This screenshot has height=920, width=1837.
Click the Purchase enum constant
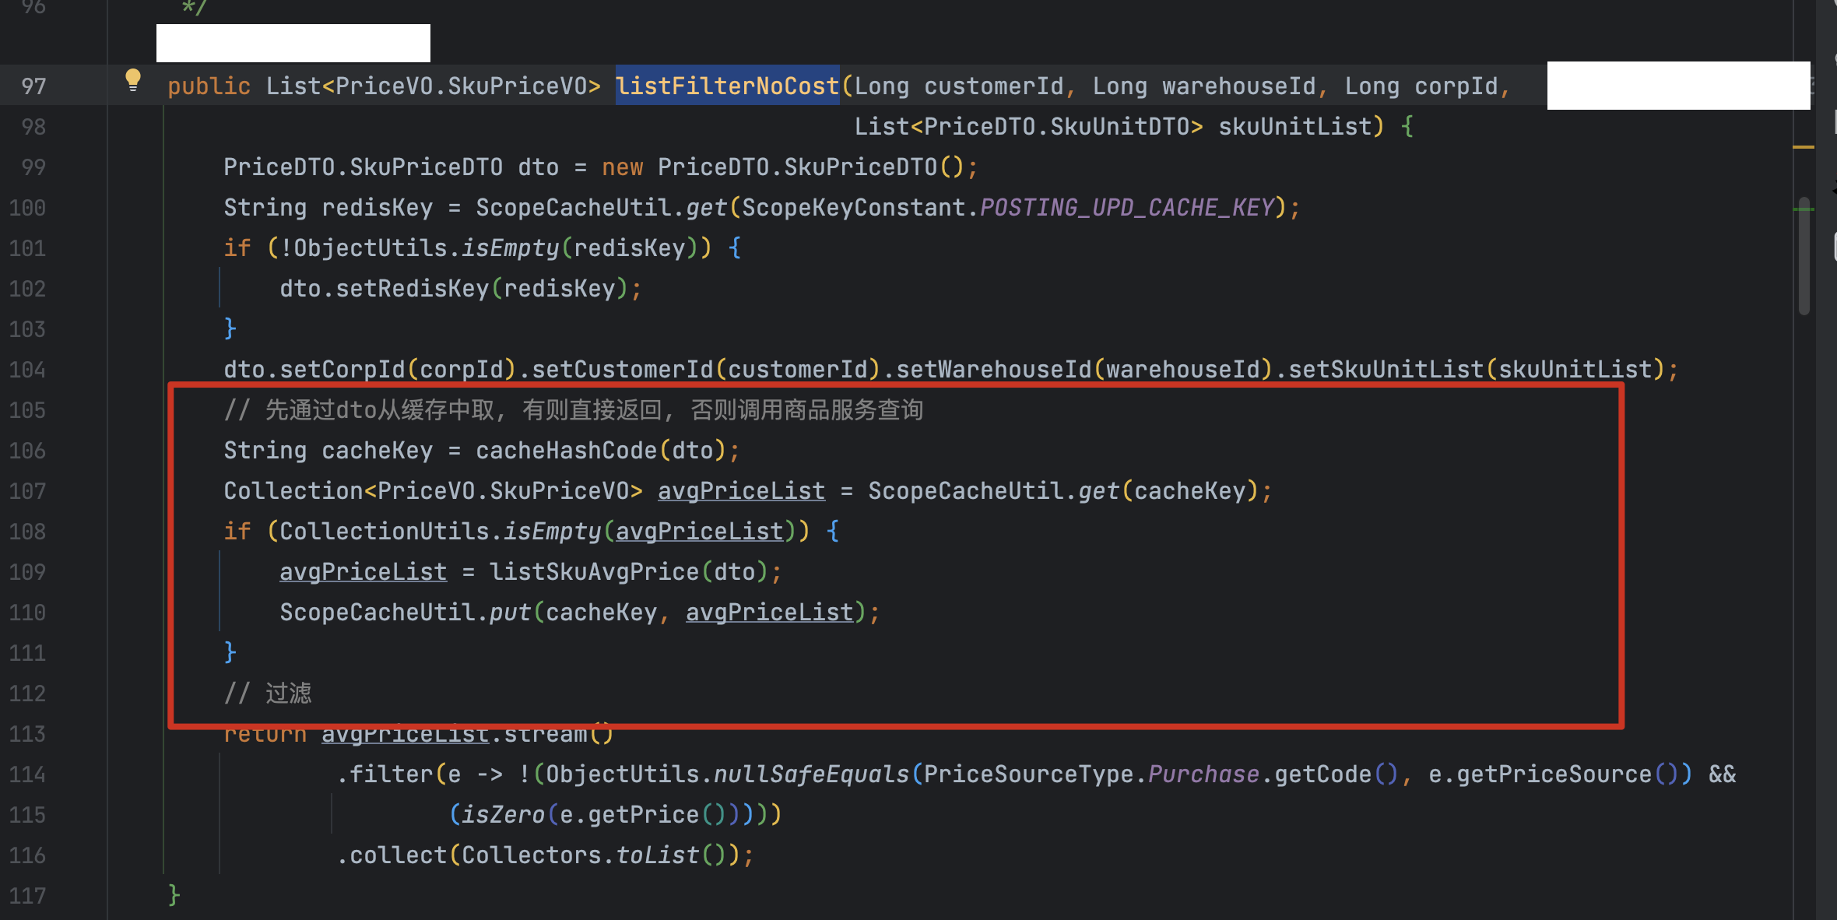[x=1203, y=774]
